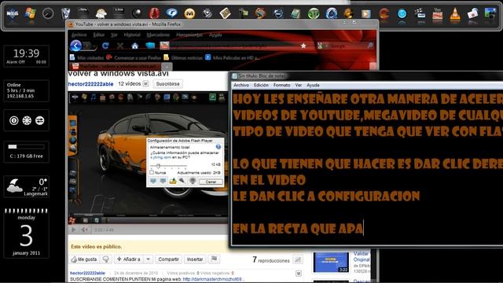Launch the QuickTime Q icon in dock
Screen dimensions: 503x283
tap(331, 13)
